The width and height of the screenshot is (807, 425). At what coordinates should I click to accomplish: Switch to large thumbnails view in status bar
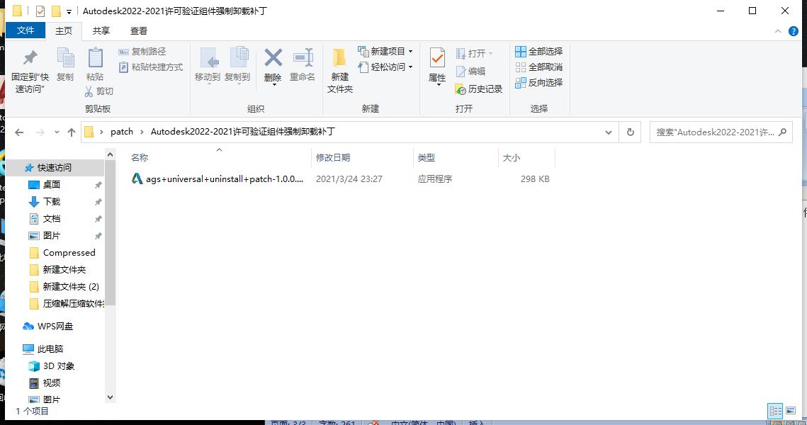click(x=789, y=411)
